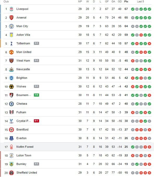The width and height of the screenshot is (154, 177).
Task: Select the Everton crest icon
Action: tap(11, 138)
